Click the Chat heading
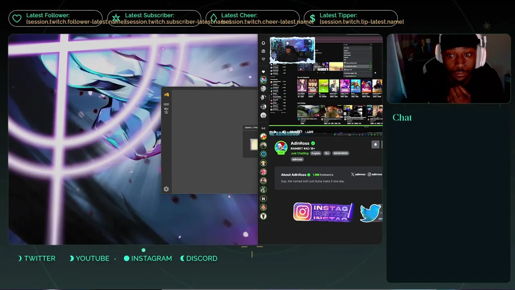 [402, 117]
